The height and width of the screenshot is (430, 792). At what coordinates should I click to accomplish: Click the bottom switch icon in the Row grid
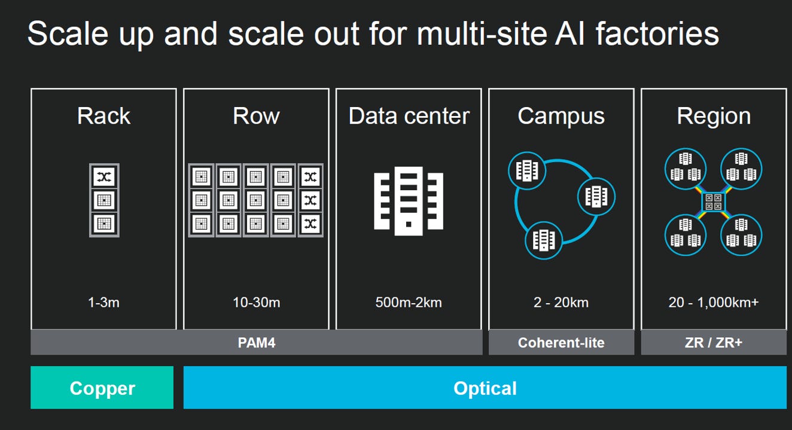click(x=310, y=224)
